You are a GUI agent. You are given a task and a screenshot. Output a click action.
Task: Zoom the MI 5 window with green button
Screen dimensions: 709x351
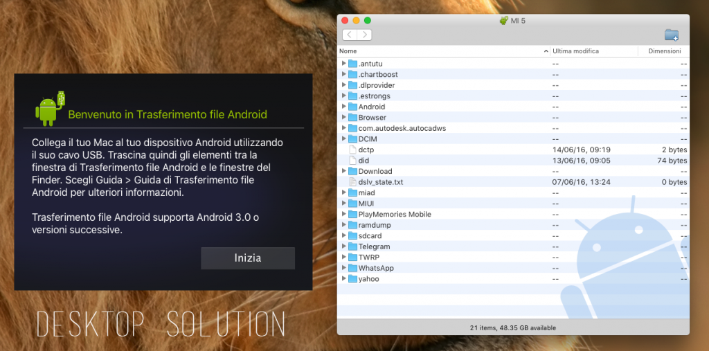[368, 20]
